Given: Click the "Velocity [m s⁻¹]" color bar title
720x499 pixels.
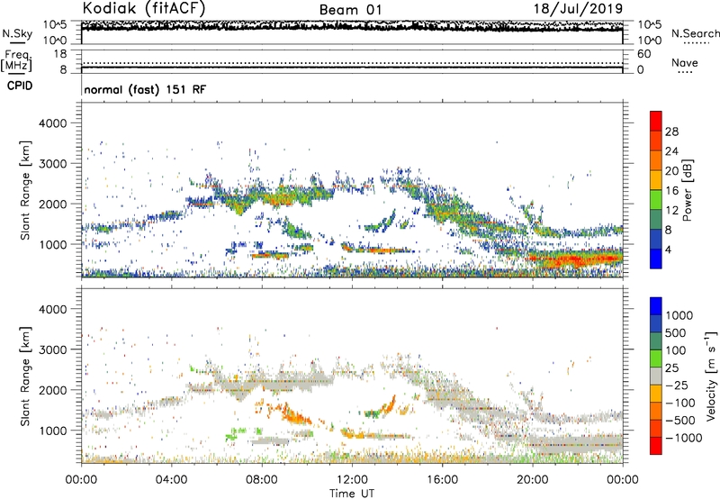Looking at the screenshot, I should pyautogui.click(x=711, y=376).
